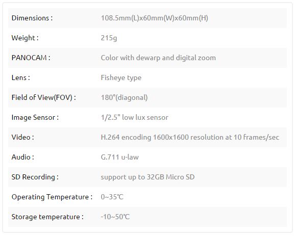Click the PANOCAM label
295x236 pixels.
pyautogui.click(x=31, y=58)
